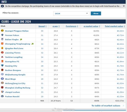Open the To table of market values link
This screenshot has width=127, height=112.
point(106,106)
